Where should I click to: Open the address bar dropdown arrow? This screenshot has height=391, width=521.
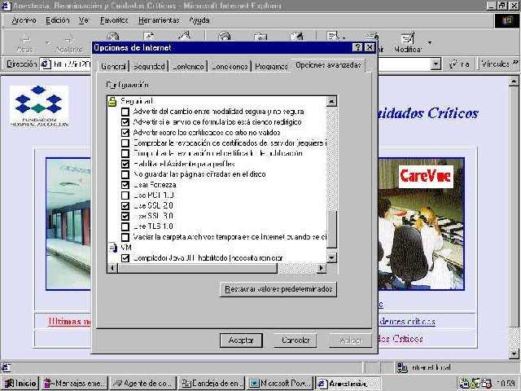click(x=436, y=64)
